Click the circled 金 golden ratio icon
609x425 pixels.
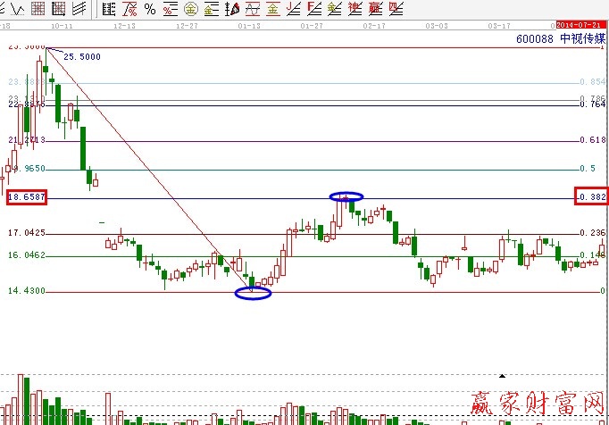191,9
